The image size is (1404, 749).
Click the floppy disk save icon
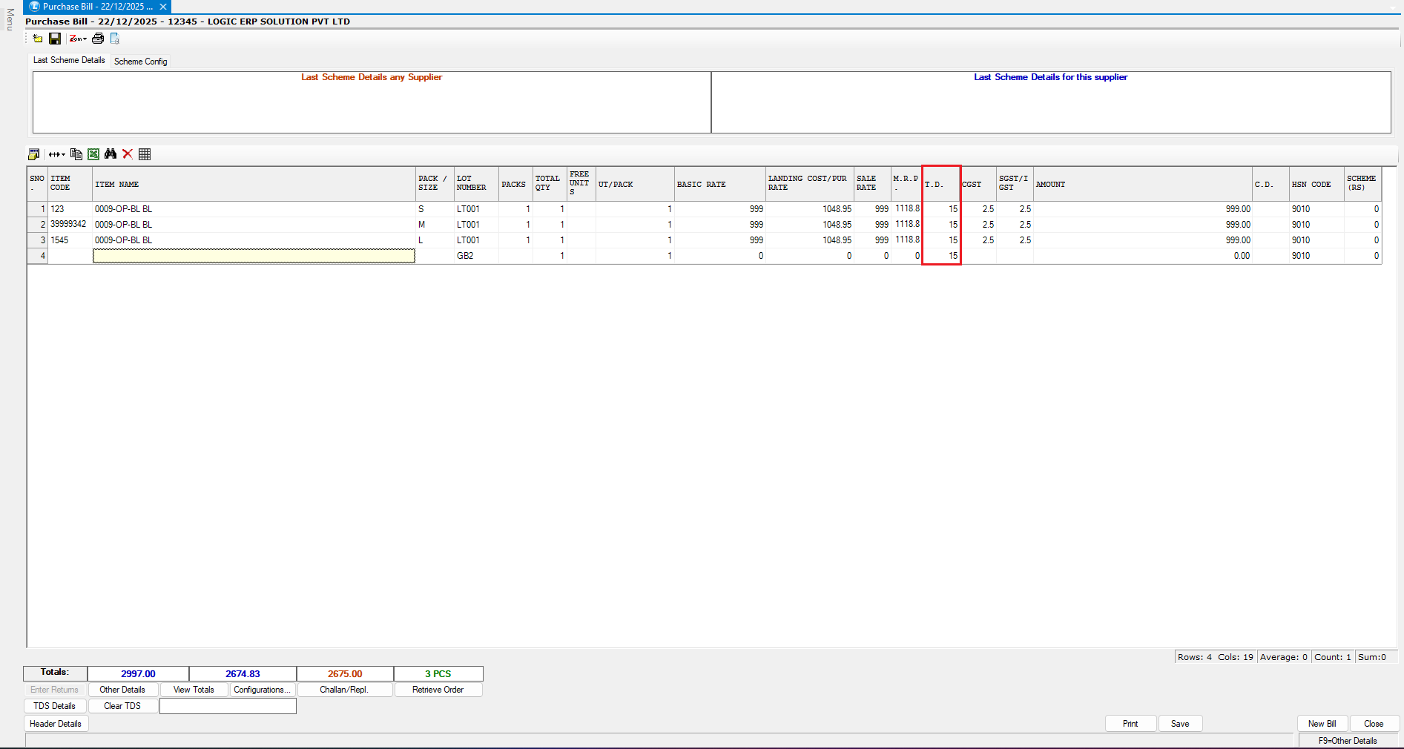point(55,39)
